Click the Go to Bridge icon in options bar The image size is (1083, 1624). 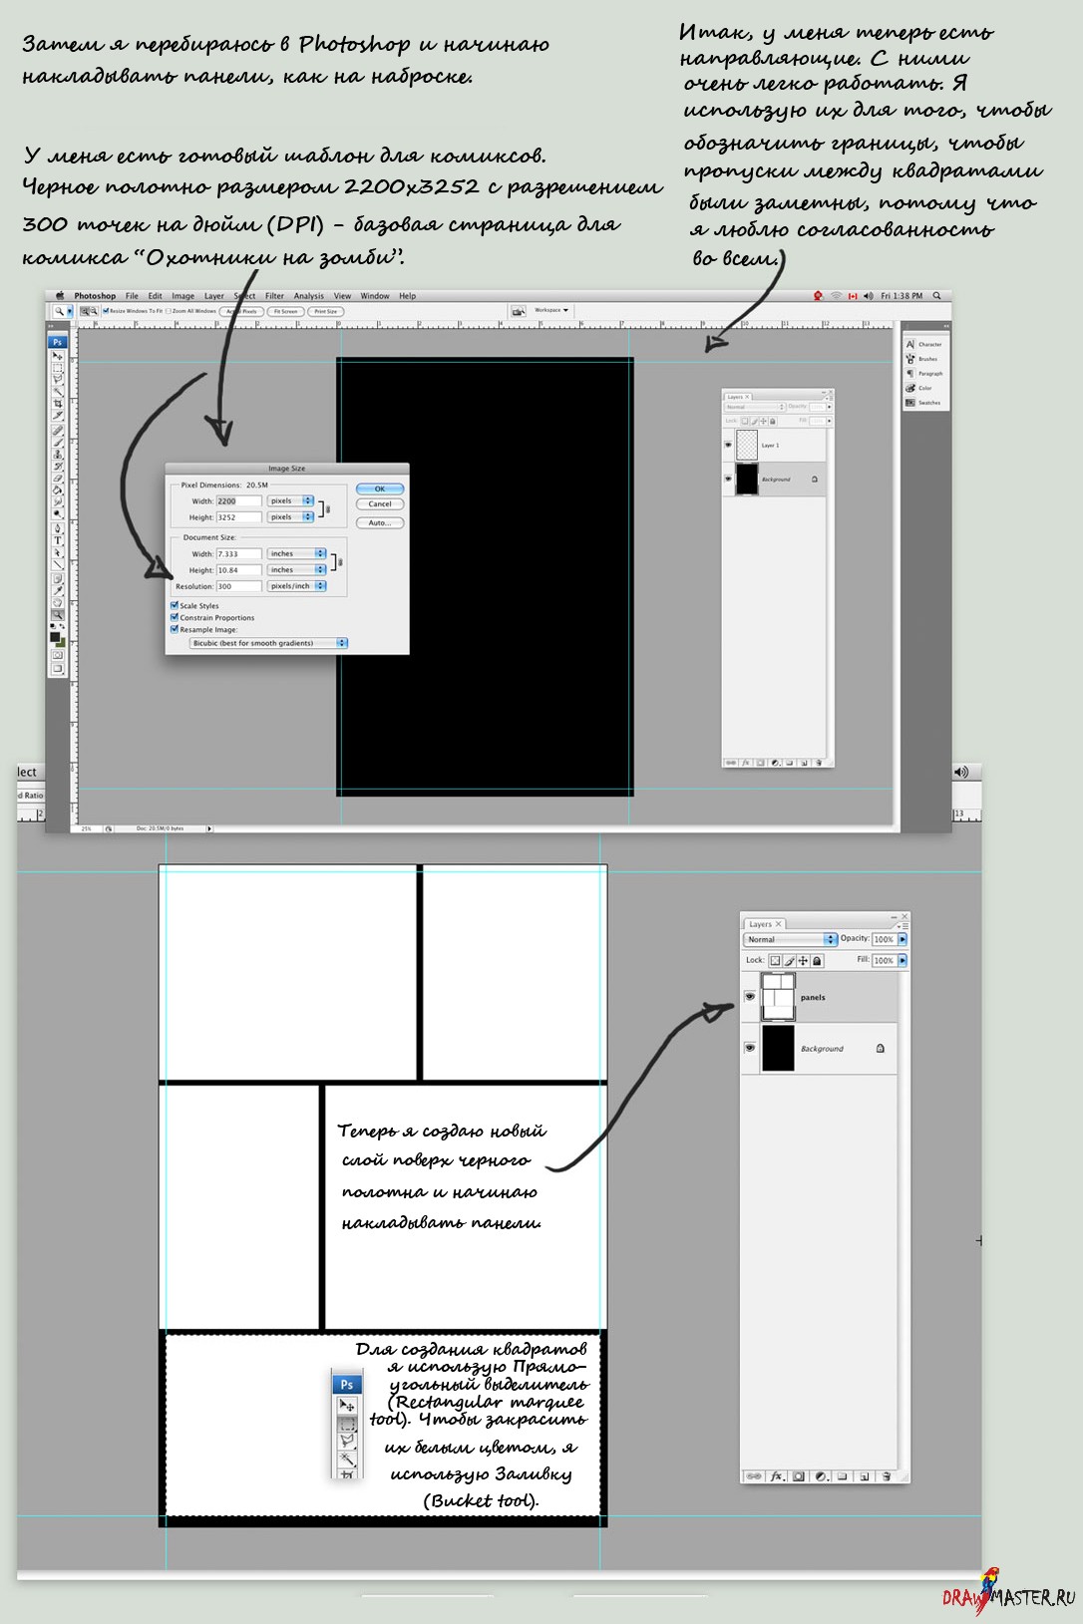coord(519,311)
